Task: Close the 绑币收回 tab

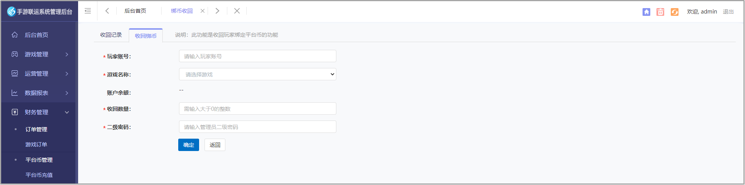Action: click(x=203, y=11)
